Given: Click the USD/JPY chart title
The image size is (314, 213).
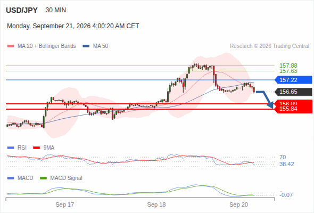Looking at the screenshot, I should (x=22, y=10).
